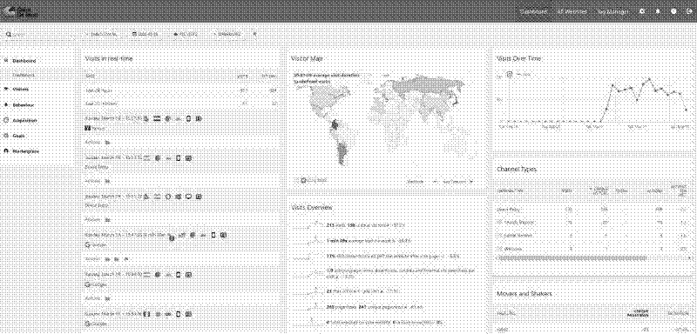Click the sign out icon in top bar
The width and height of the screenshot is (697, 334).
coord(688,11)
